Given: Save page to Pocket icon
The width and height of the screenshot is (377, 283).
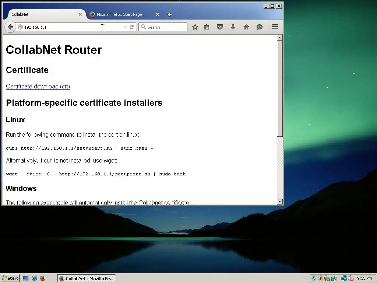Looking at the screenshot, I should (220, 27).
